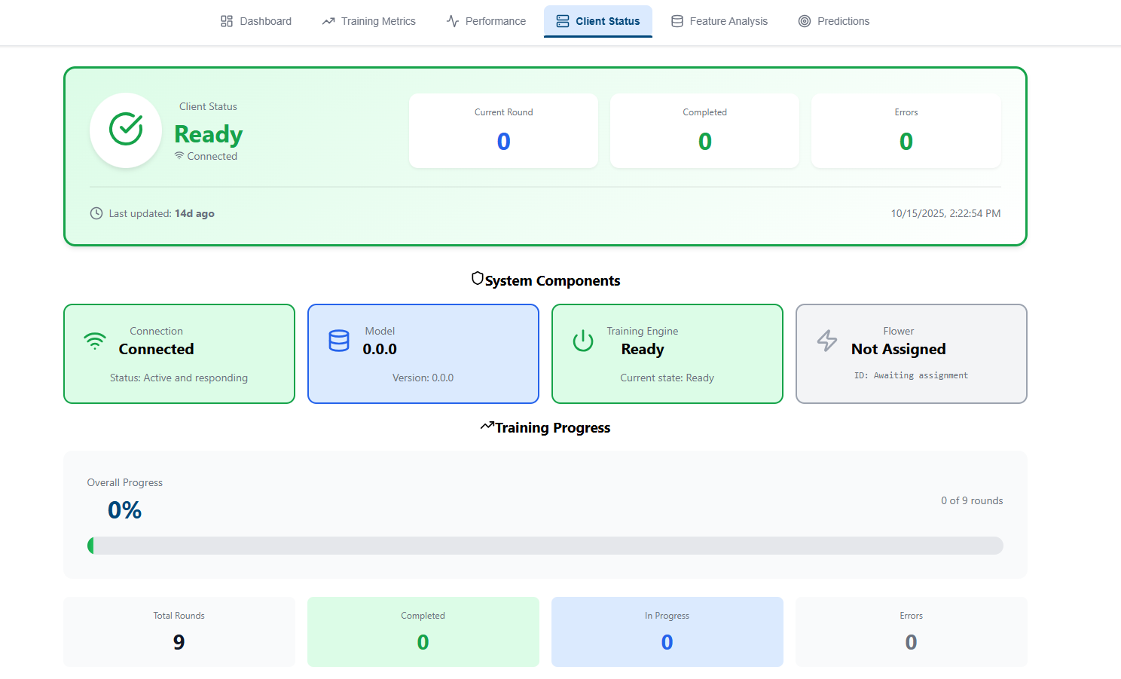
Task: Click the WiFi icon on the Connection card
Action: [x=95, y=341]
